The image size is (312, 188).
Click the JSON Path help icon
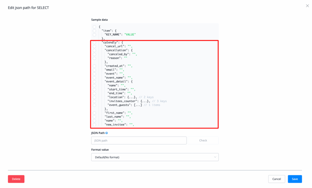pyautogui.click(x=107, y=133)
